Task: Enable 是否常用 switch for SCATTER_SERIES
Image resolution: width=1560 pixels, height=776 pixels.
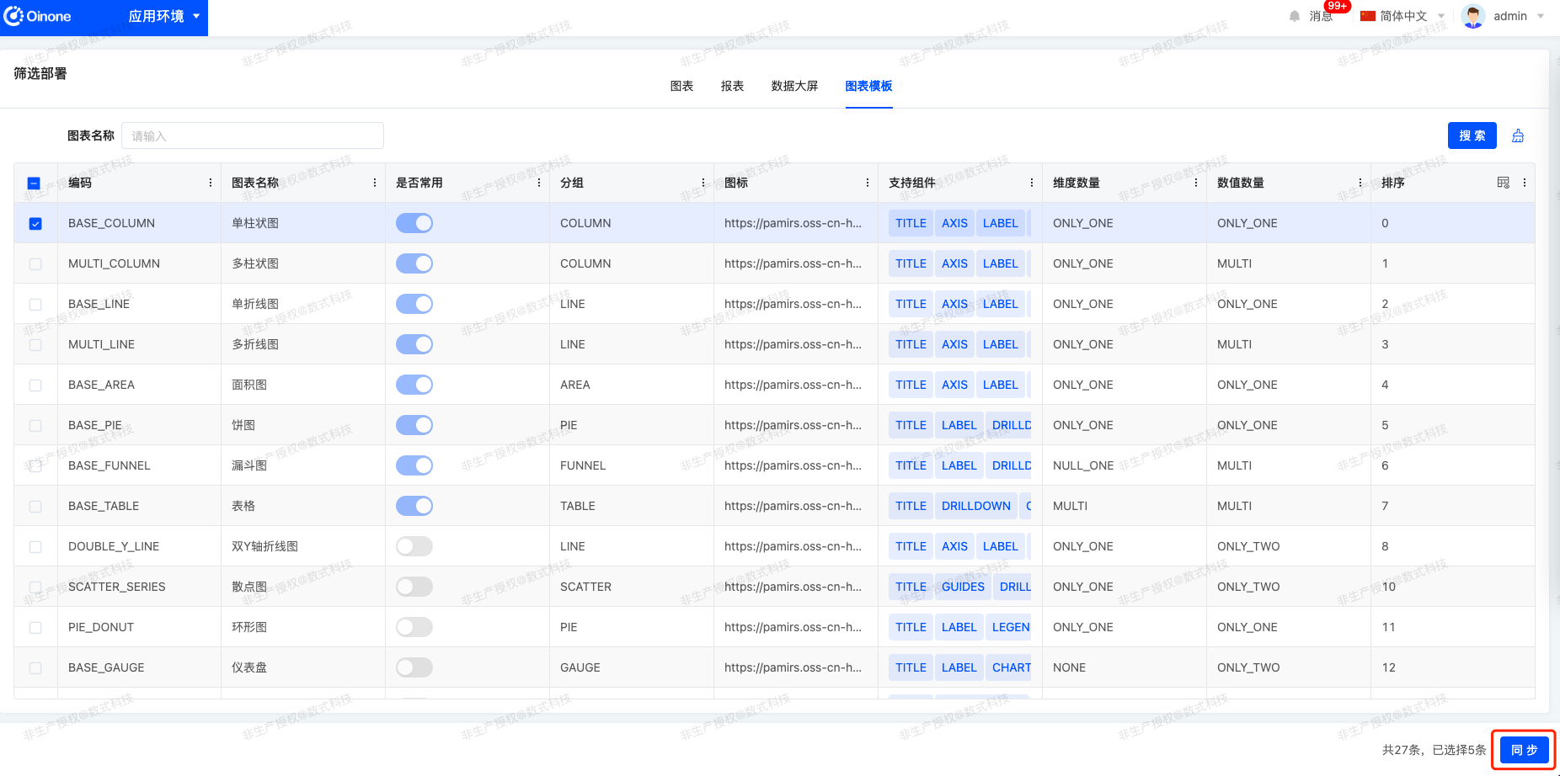Action: coord(414,587)
